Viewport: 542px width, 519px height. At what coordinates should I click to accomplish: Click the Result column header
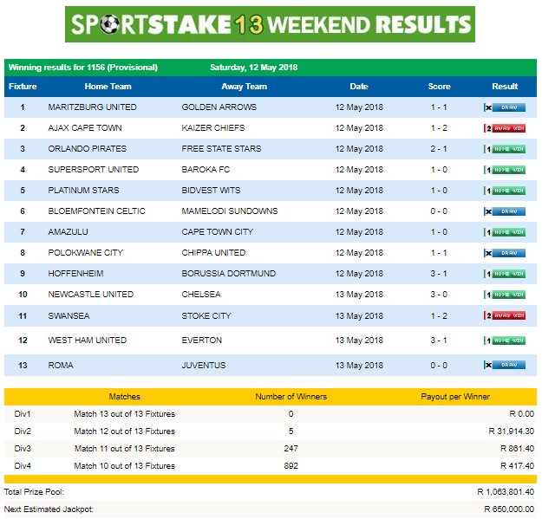tap(505, 87)
